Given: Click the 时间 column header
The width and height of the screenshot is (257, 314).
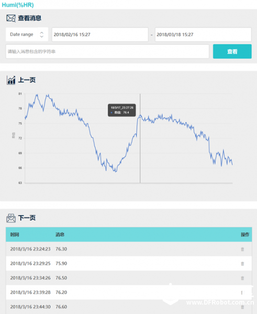Looking at the screenshot, I should 15,234.
